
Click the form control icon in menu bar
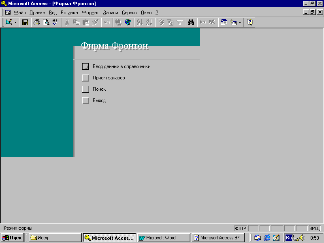coord(8,13)
